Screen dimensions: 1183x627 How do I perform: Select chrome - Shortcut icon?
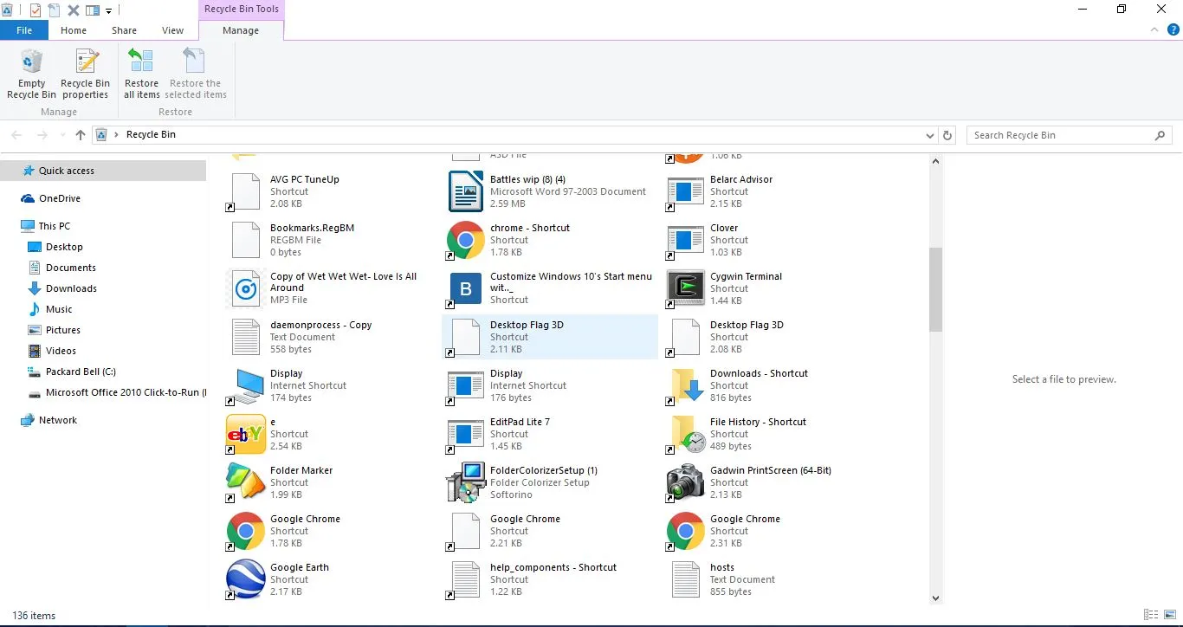[466, 240]
